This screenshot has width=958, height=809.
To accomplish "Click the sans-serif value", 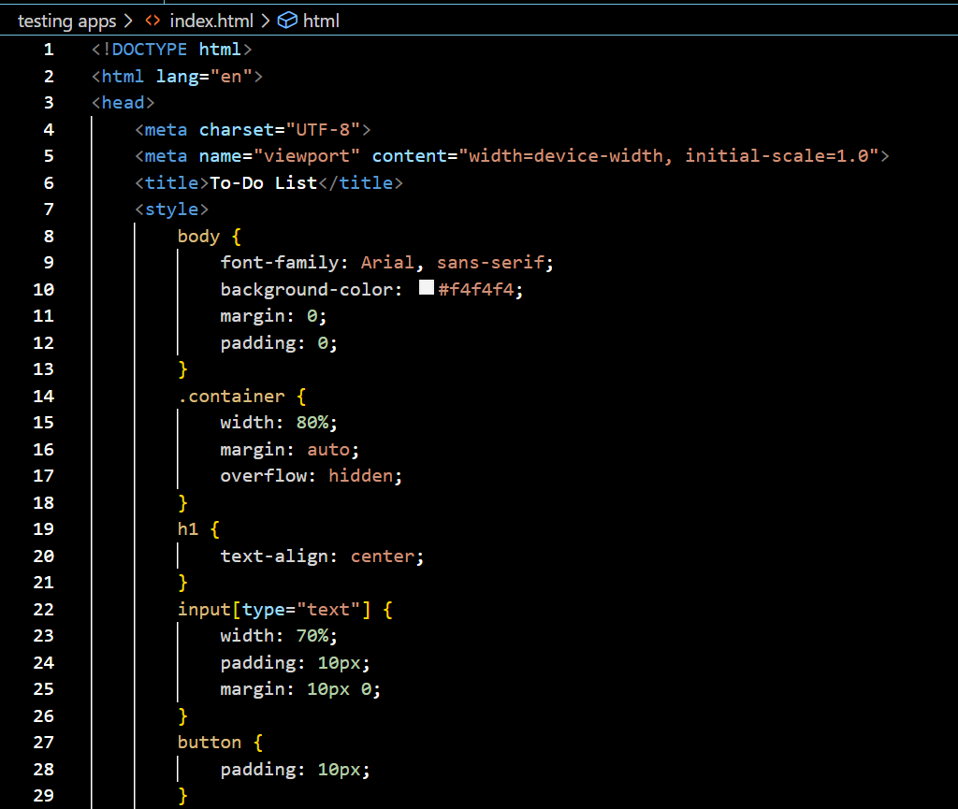I will [490, 263].
